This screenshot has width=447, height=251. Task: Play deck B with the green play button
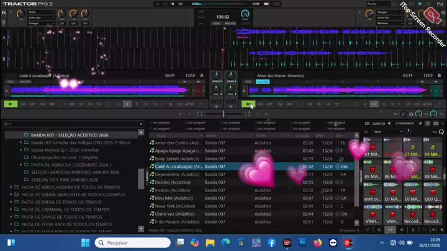(248, 104)
